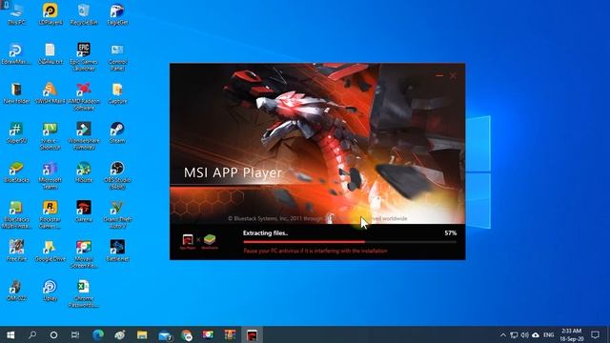Open the text file beside EdrawMax
The height and width of the screenshot is (343, 610).
tap(51, 53)
